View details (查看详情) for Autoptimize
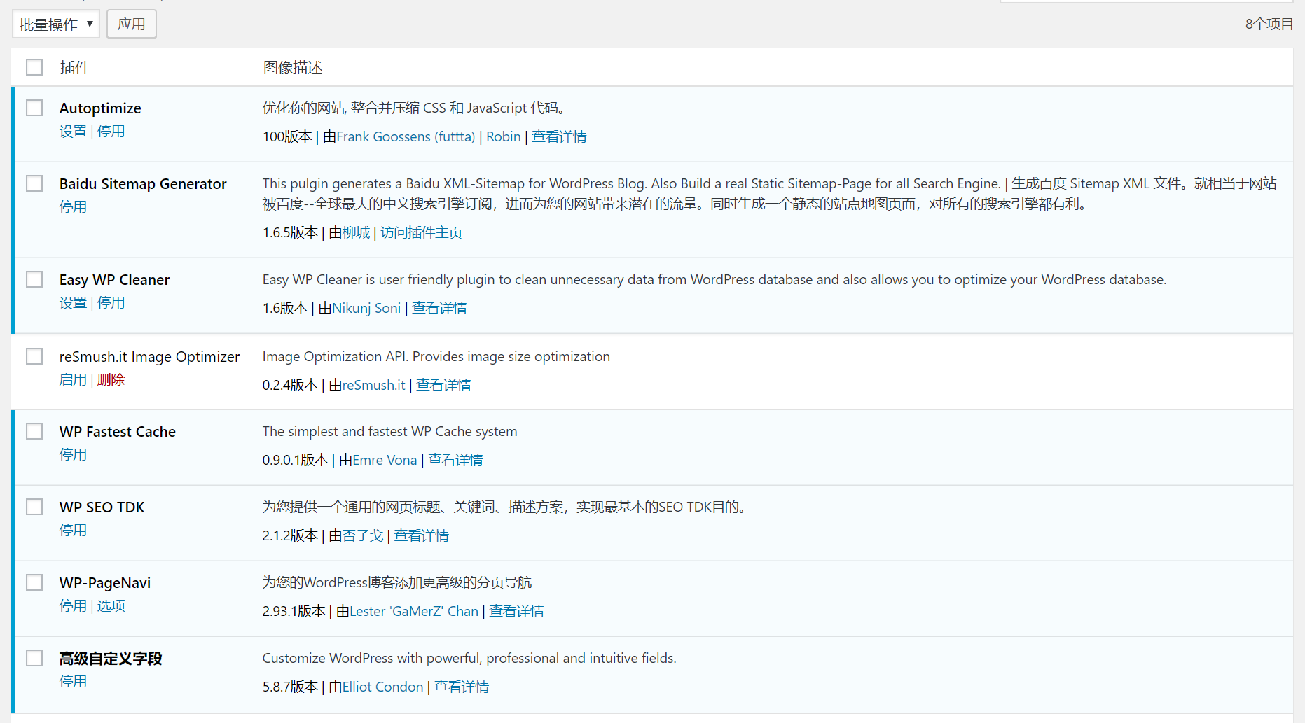 click(x=559, y=137)
